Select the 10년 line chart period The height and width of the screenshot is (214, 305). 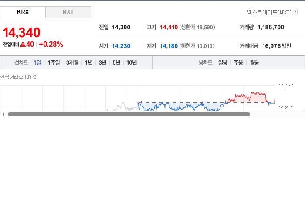[132, 62]
